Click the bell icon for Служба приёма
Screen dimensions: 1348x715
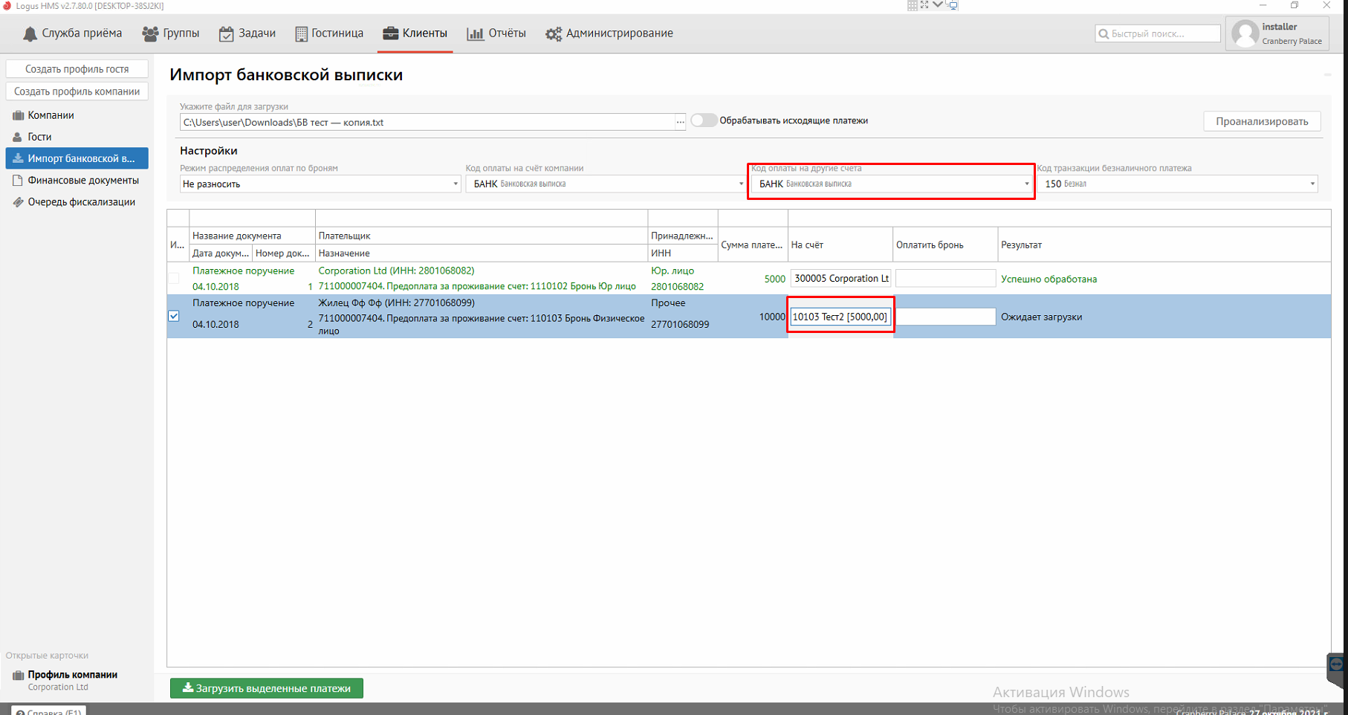click(x=30, y=34)
